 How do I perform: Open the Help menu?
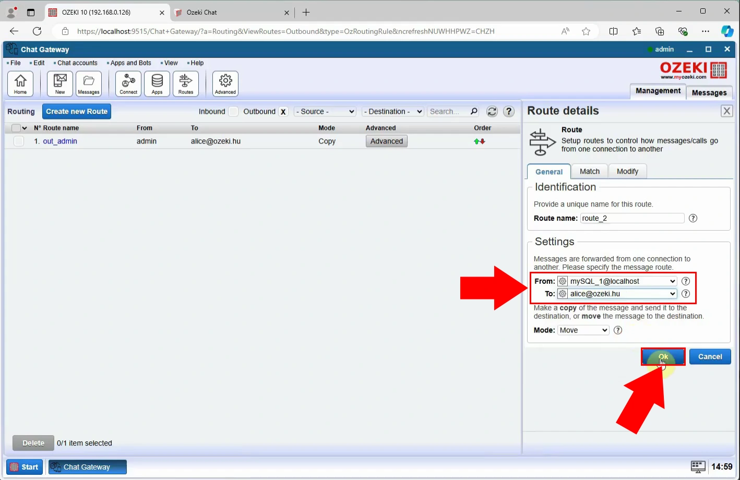click(197, 63)
